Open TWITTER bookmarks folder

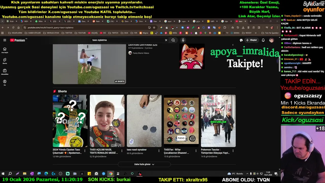tap(67, 33)
